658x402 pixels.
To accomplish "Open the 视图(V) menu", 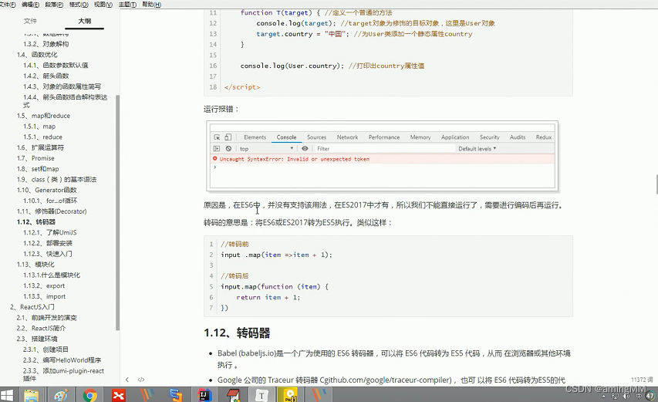I will tap(103, 4).
